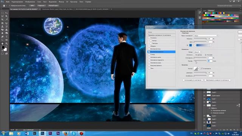Collapse effects list on layer Слой 5
The width and height of the screenshot is (242, 136).
coord(239,105)
